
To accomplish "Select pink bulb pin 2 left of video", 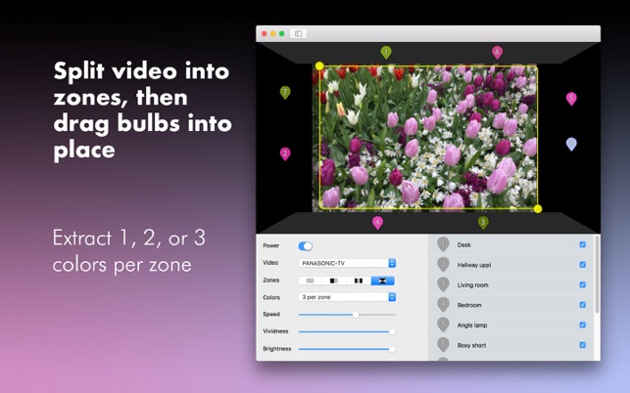I will click(x=285, y=154).
